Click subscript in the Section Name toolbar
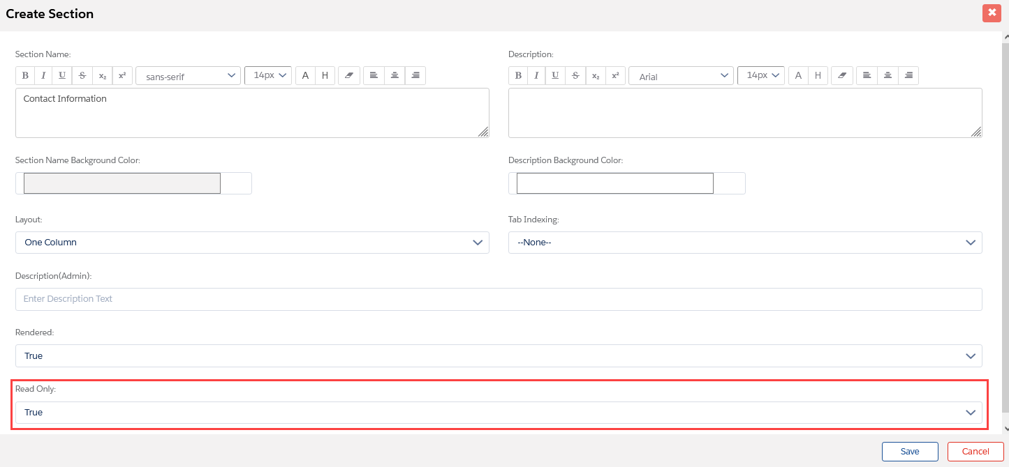1009x467 pixels. click(x=103, y=75)
